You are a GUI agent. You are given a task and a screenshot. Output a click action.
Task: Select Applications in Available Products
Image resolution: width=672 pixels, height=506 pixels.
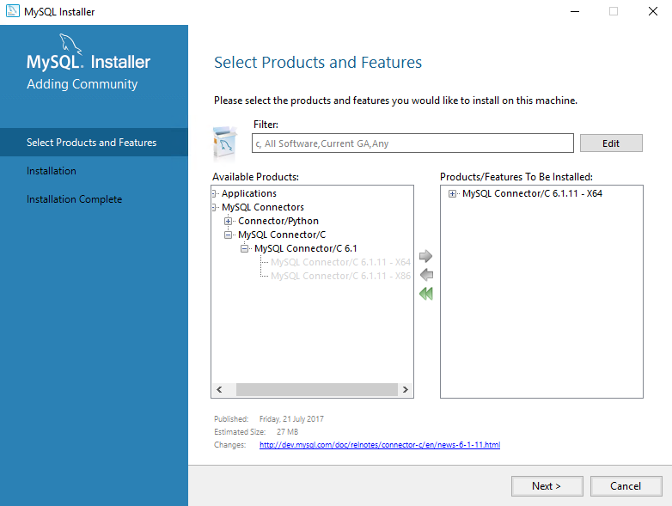pyautogui.click(x=249, y=193)
